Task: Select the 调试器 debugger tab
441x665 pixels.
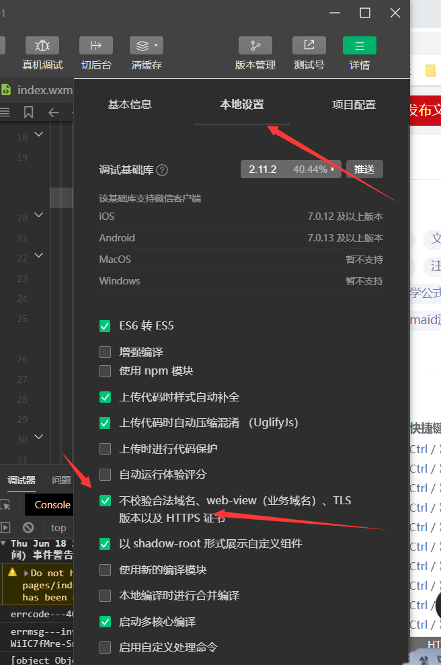Action: coord(22,480)
